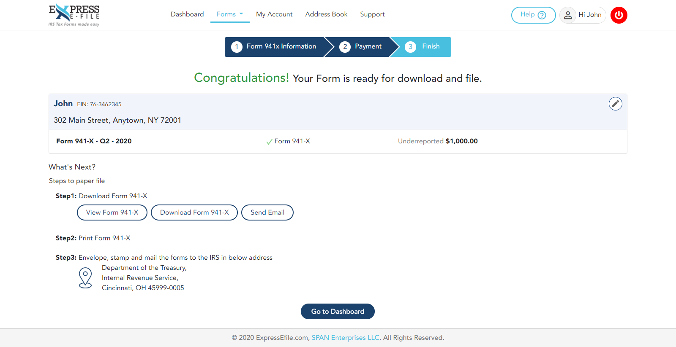Click the user avatar icon

[568, 15]
